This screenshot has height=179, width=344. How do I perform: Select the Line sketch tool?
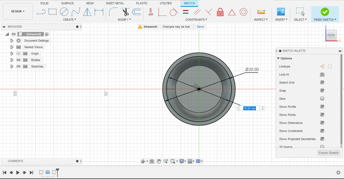(x=41, y=12)
